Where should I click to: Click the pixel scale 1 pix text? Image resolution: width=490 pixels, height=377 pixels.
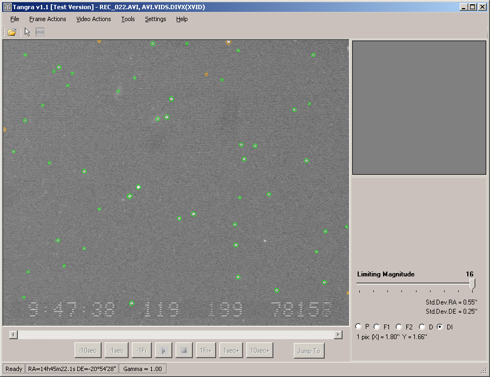click(392, 337)
